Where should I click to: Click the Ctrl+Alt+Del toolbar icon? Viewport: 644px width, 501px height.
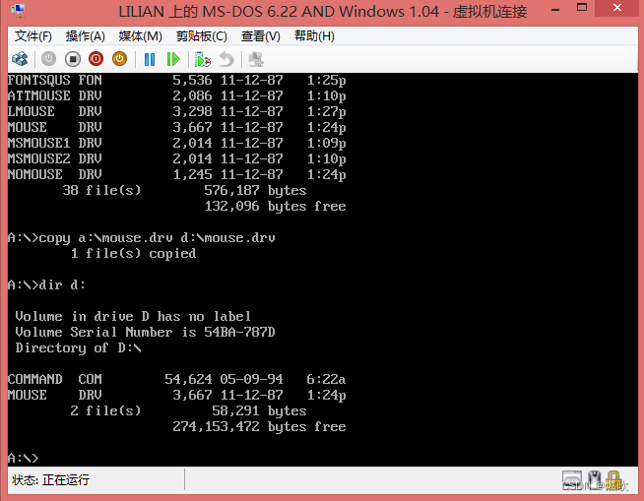[20, 59]
